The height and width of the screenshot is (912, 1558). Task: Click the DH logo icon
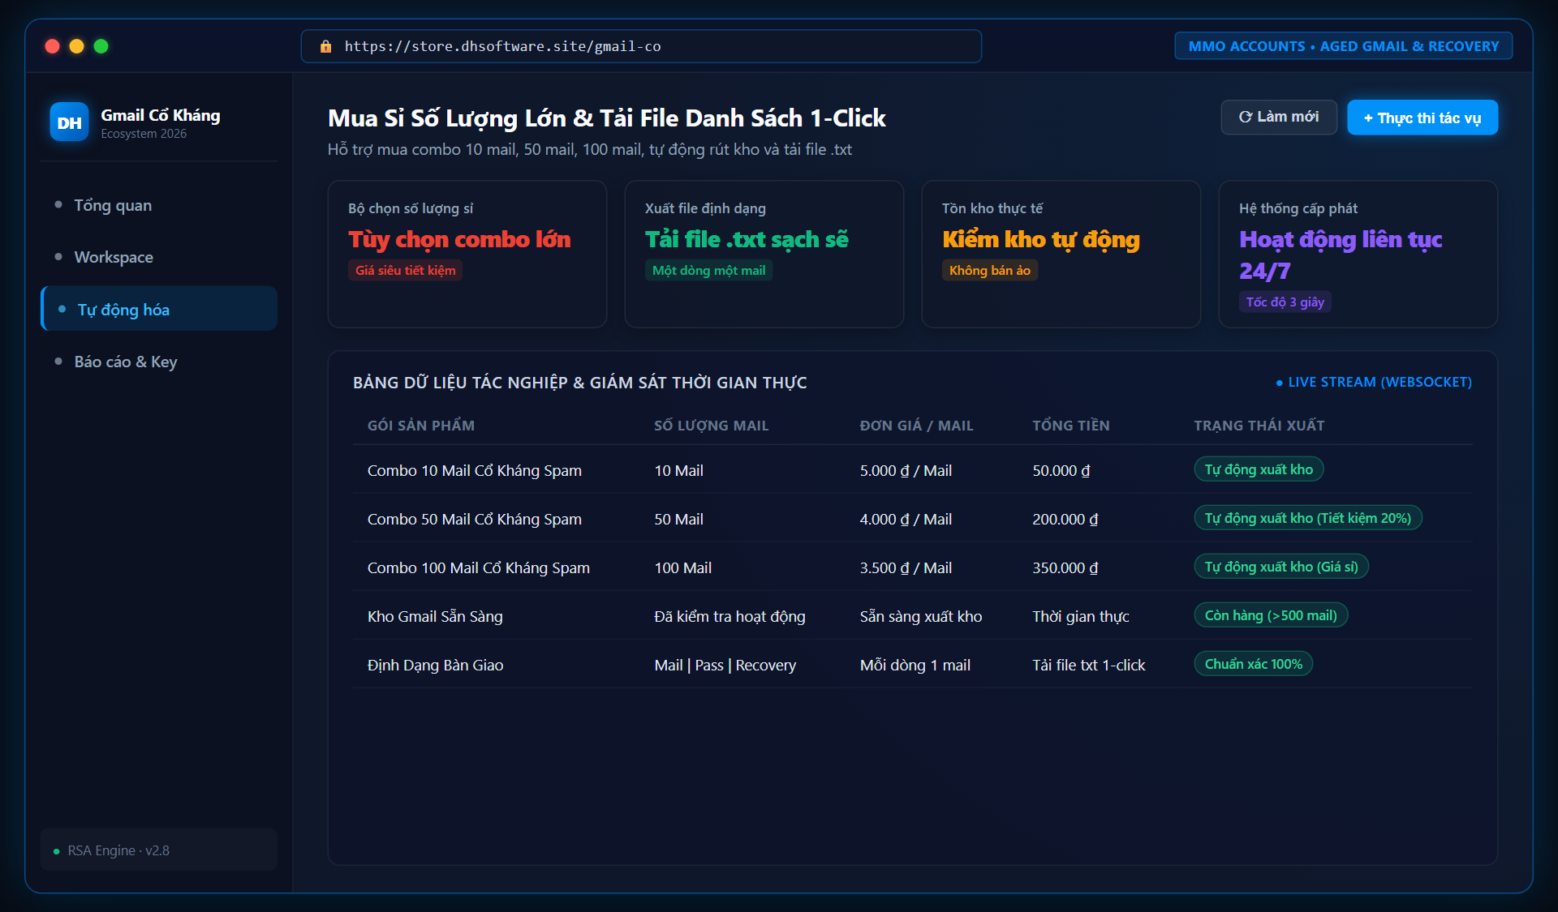(x=69, y=122)
